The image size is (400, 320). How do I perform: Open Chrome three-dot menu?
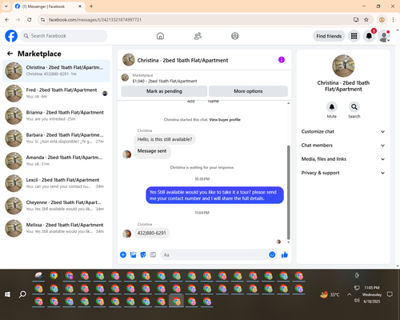tap(393, 20)
